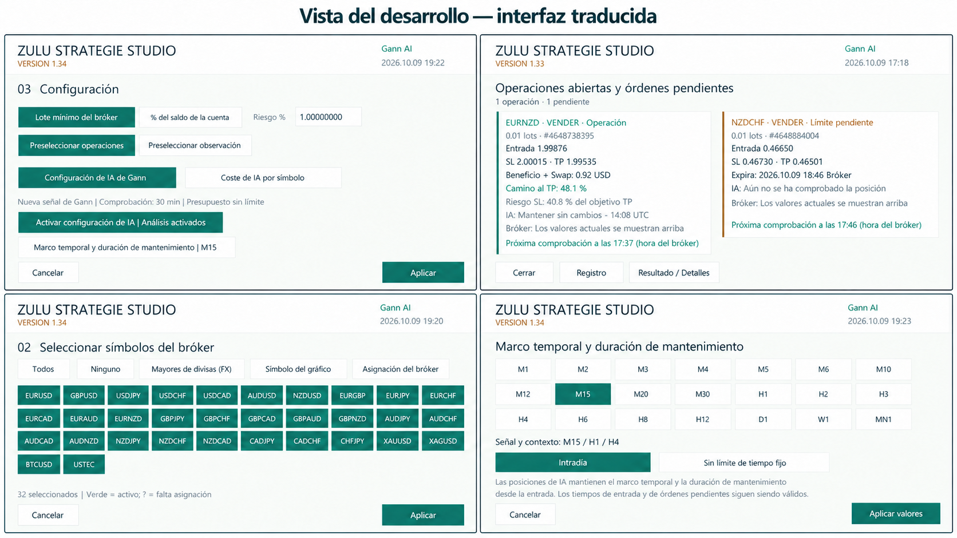
Task: Toggle the NZDCHF symbol chip
Action: [x=172, y=441]
